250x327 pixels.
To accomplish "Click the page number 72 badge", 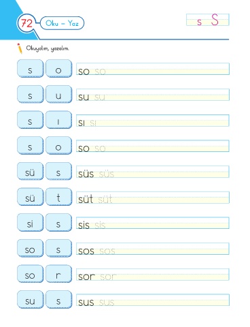I will pos(26,23).
